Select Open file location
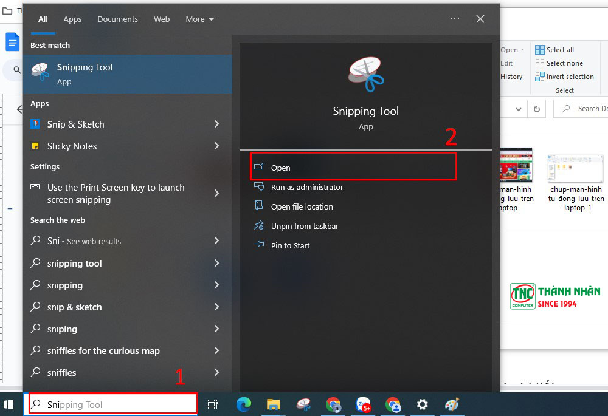608x416 pixels. (x=302, y=206)
